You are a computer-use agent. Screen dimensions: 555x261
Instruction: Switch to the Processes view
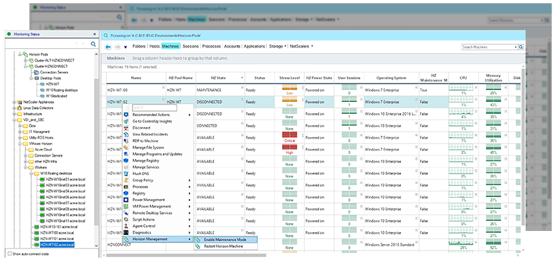coord(212,46)
